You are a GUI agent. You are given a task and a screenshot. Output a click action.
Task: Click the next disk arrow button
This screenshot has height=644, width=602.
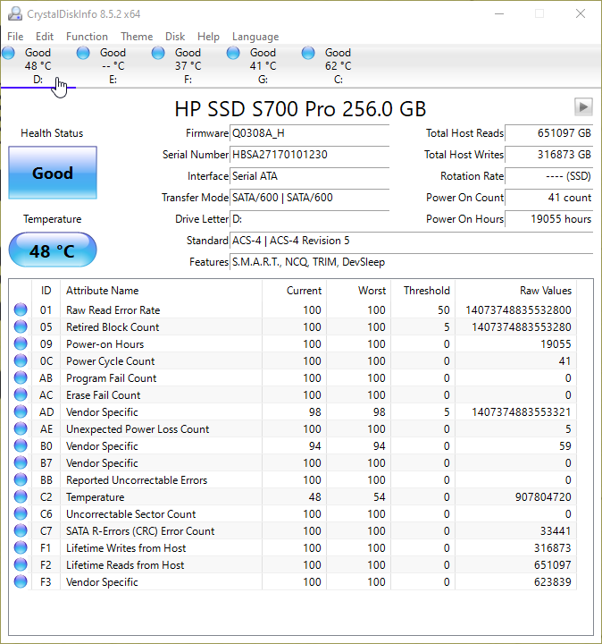583,107
